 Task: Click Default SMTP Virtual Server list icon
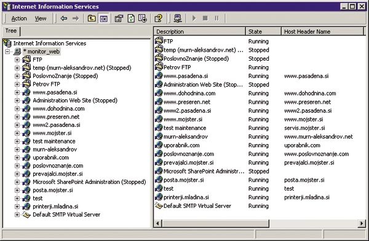click(x=159, y=206)
